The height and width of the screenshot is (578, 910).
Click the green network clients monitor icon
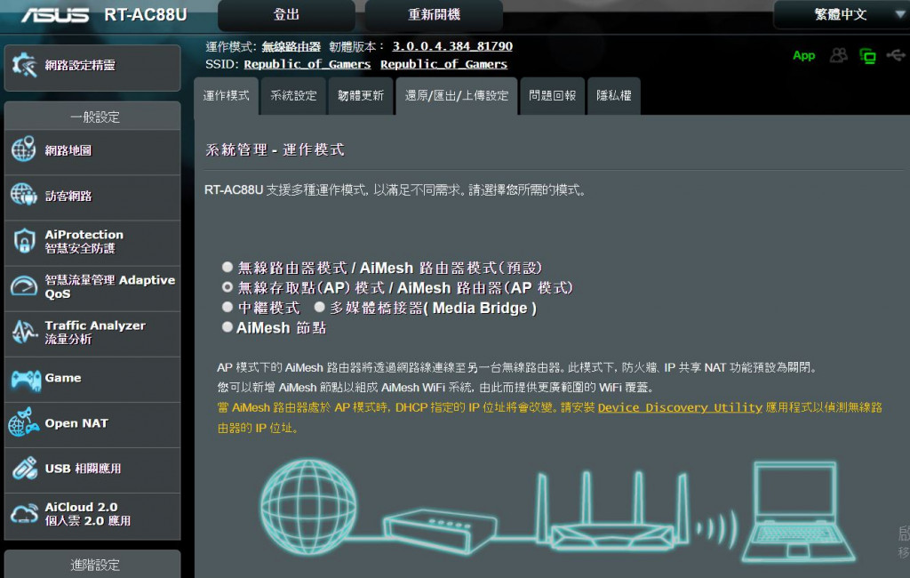867,56
